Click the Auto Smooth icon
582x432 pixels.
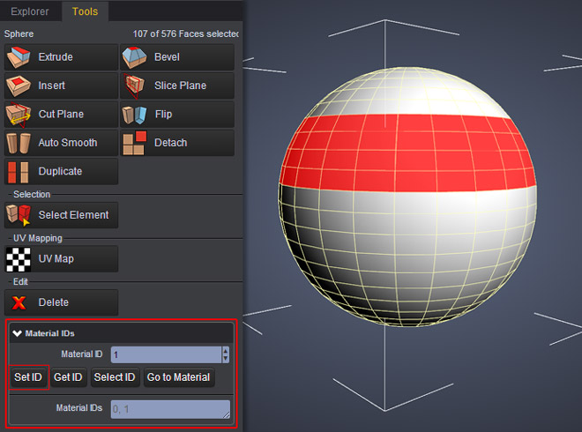(x=19, y=143)
